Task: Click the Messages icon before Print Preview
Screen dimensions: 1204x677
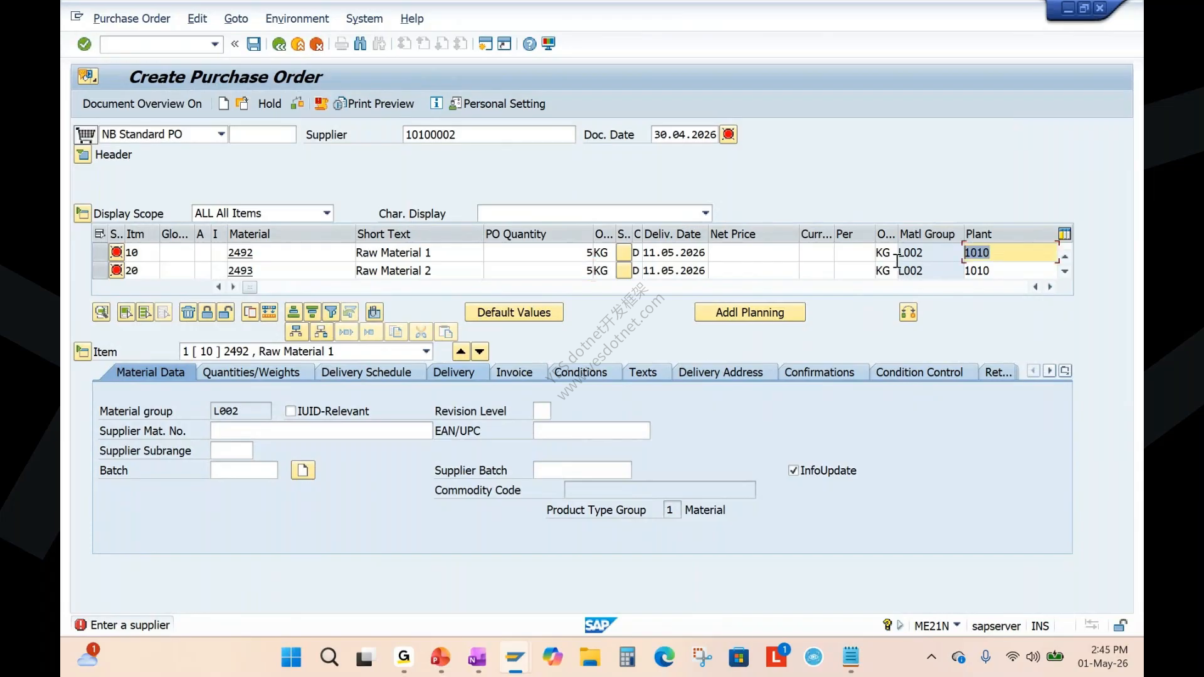Action: click(321, 103)
